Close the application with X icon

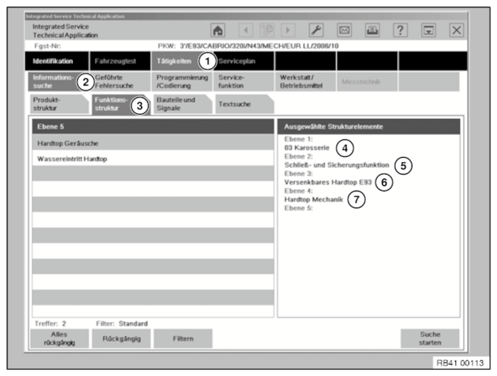point(456,30)
